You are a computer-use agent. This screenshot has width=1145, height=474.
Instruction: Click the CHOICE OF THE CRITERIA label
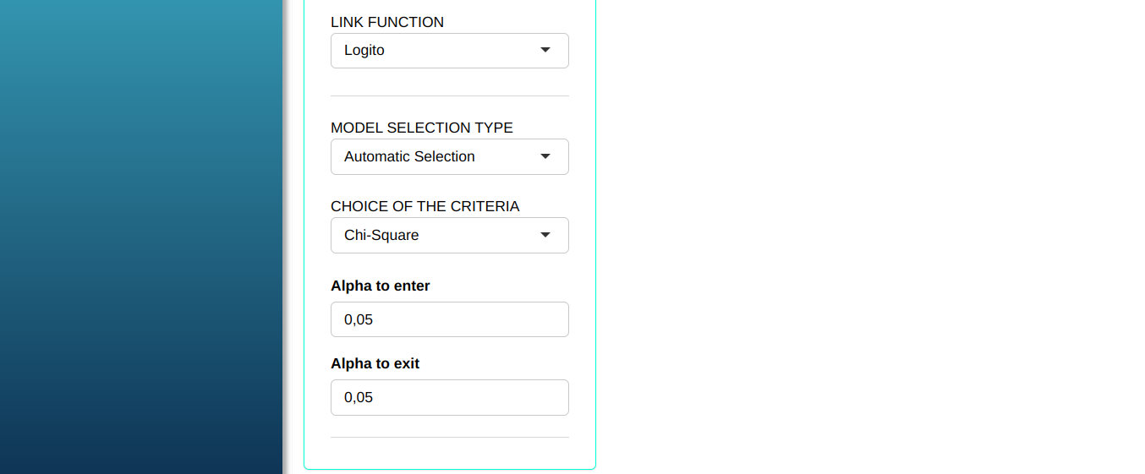425,207
